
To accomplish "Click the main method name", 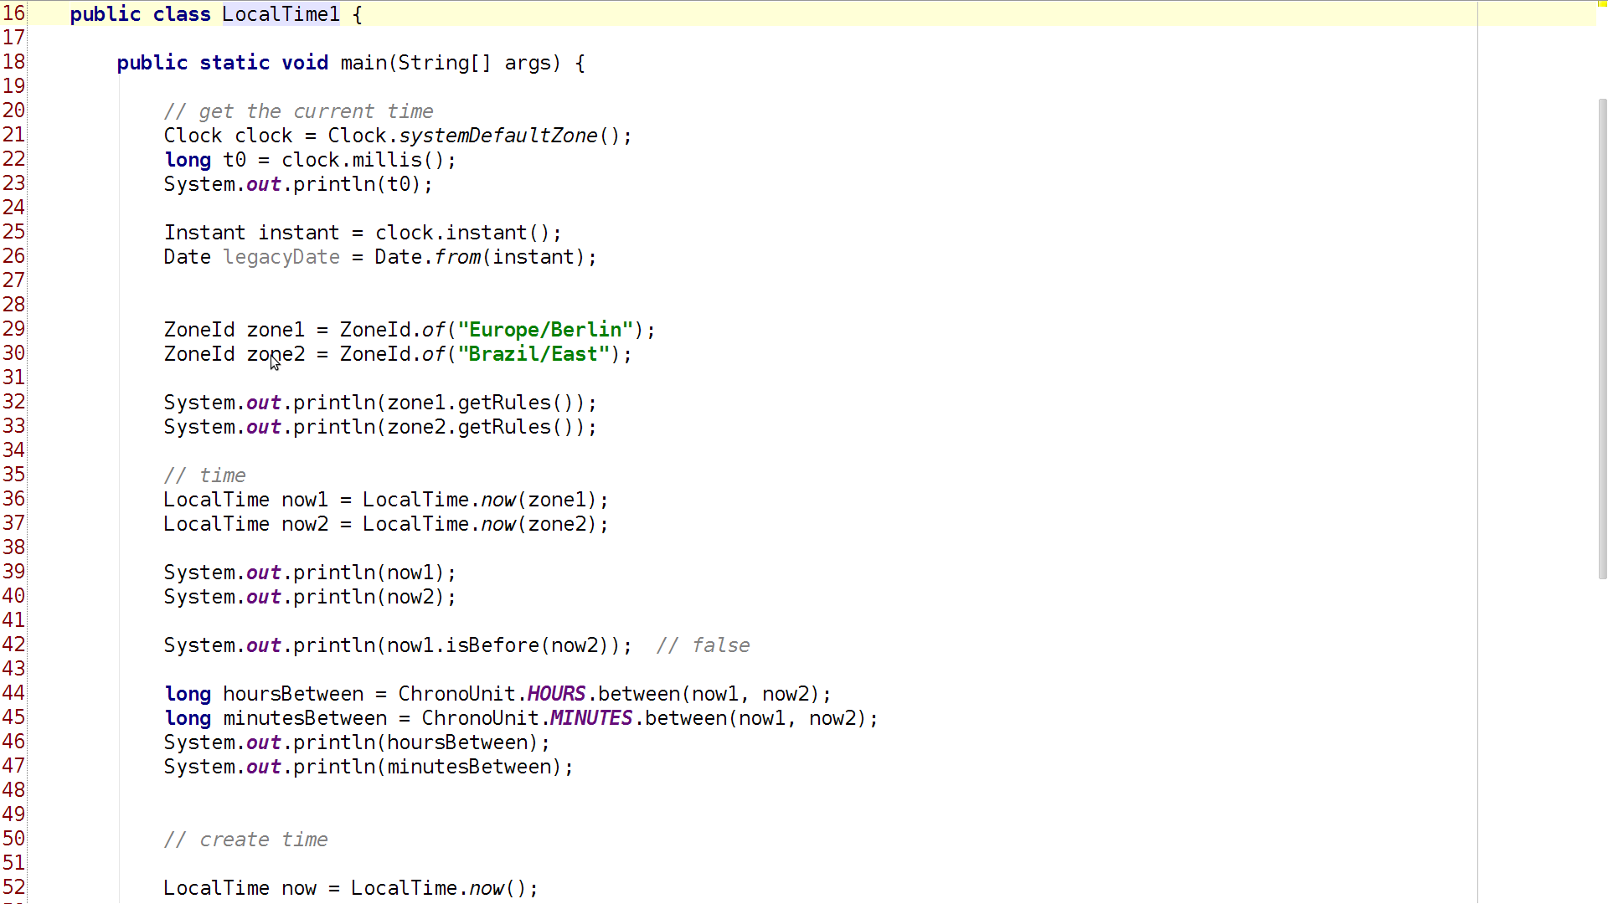I will pos(363,63).
